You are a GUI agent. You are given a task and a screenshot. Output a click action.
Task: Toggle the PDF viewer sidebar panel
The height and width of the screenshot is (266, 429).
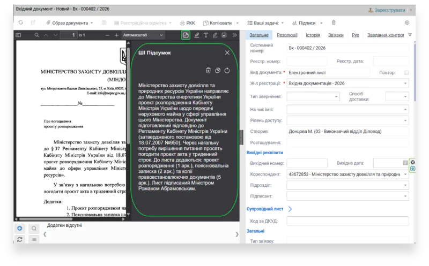coord(18,35)
